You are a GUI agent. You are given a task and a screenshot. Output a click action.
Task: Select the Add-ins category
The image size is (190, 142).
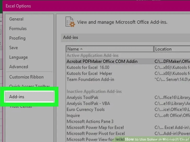click(x=29, y=96)
